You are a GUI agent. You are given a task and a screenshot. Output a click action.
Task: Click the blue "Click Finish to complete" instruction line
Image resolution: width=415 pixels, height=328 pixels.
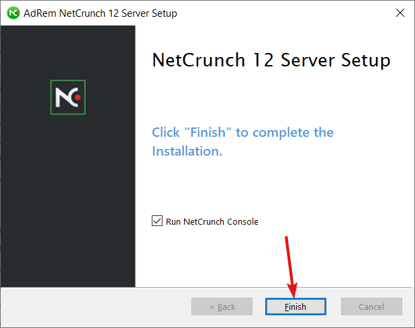[x=242, y=132]
